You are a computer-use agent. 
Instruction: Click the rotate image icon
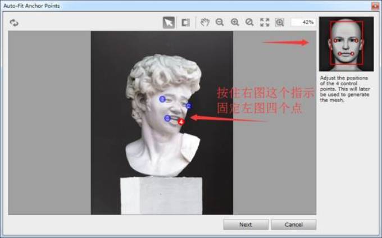14,22
